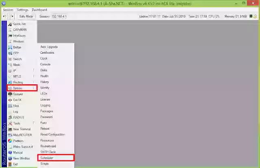Select Scripts in System submenu
Image resolution: width=260 pixels, height=168 pixels.
pyautogui.click(x=56, y=164)
